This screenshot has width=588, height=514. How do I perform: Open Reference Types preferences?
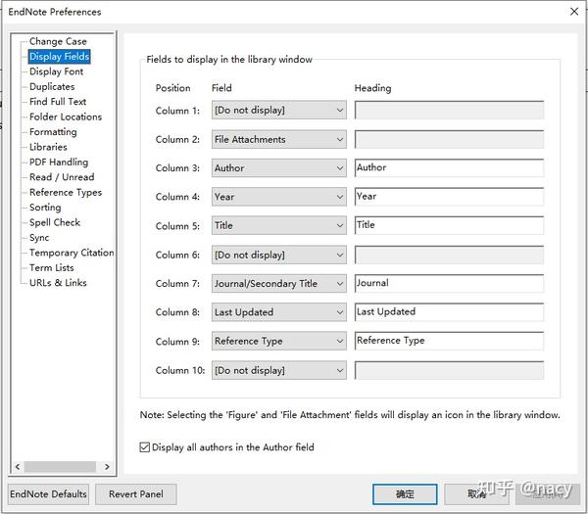pyautogui.click(x=66, y=192)
